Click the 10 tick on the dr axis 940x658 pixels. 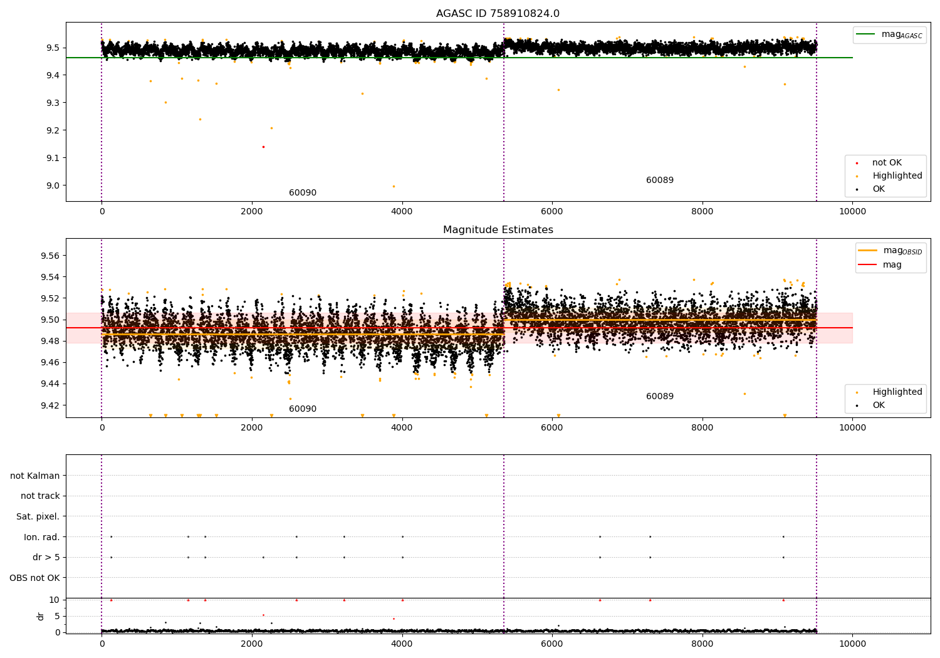pyautogui.click(x=55, y=600)
